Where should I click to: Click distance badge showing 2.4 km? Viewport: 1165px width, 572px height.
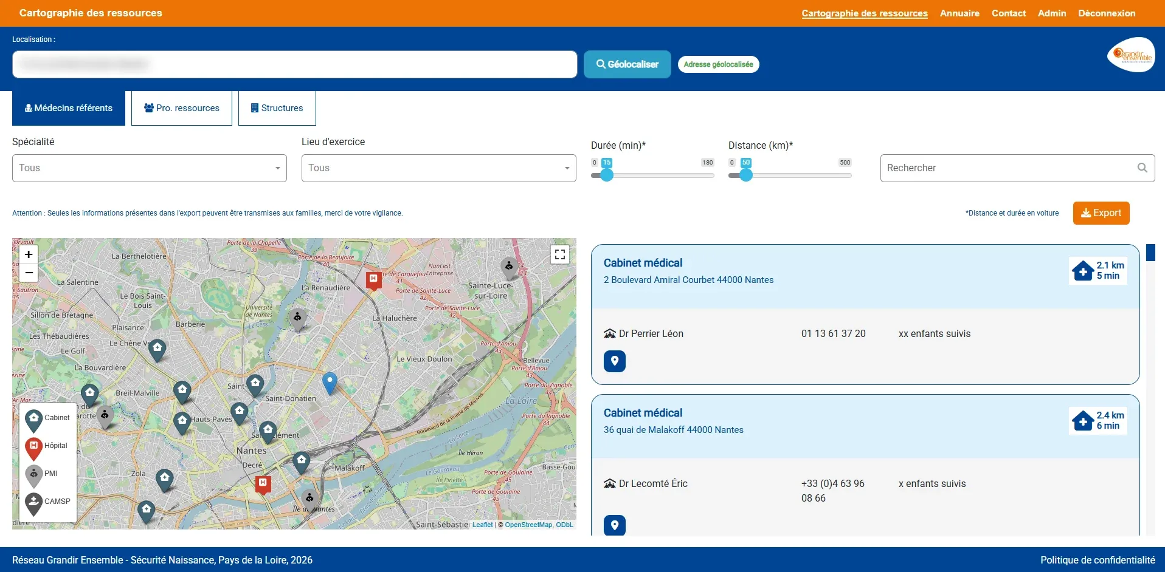1098,420
